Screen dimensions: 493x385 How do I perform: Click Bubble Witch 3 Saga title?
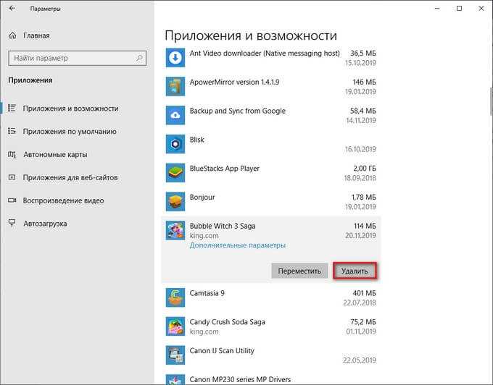[x=223, y=226]
